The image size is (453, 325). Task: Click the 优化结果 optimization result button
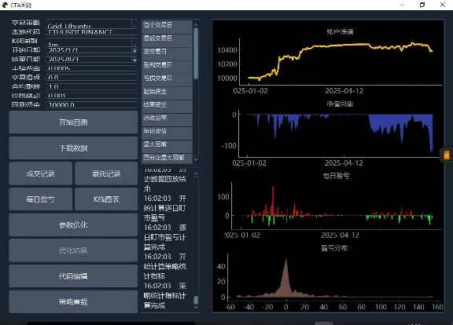pyautogui.click(x=73, y=250)
